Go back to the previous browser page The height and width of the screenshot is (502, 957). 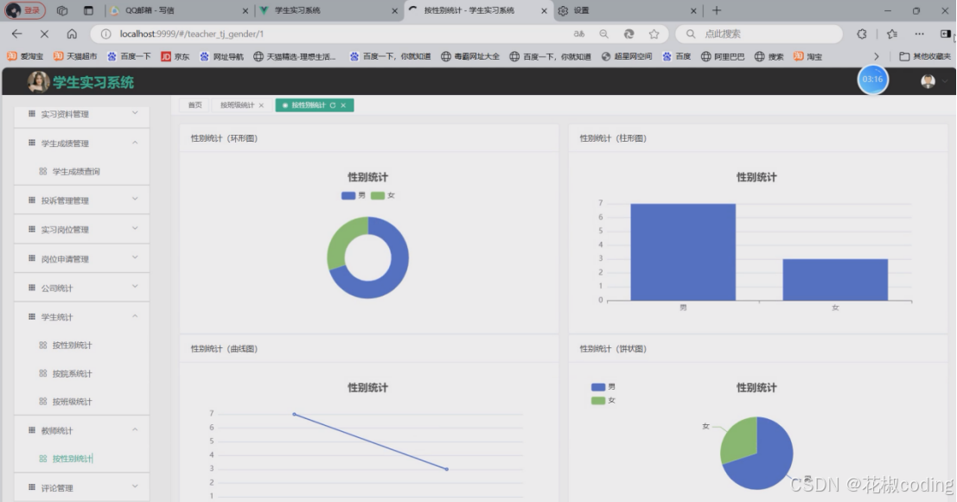click(17, 35)
